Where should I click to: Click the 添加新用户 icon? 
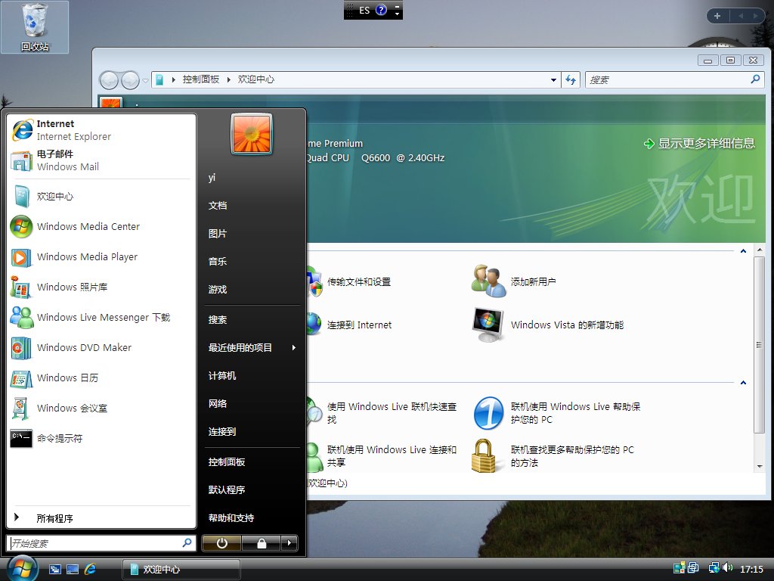point(488,281)
